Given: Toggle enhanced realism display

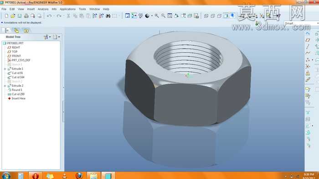Looking at the screenshot, I should pos(232,16).
